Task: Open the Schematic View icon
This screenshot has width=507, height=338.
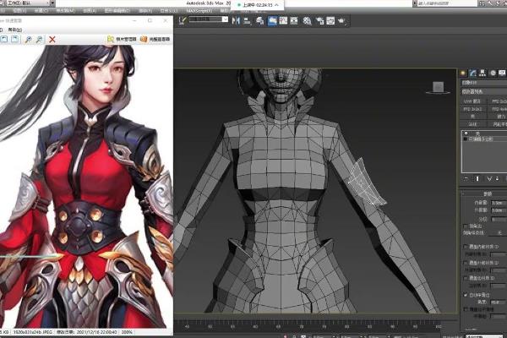Action: pos(293,21)
